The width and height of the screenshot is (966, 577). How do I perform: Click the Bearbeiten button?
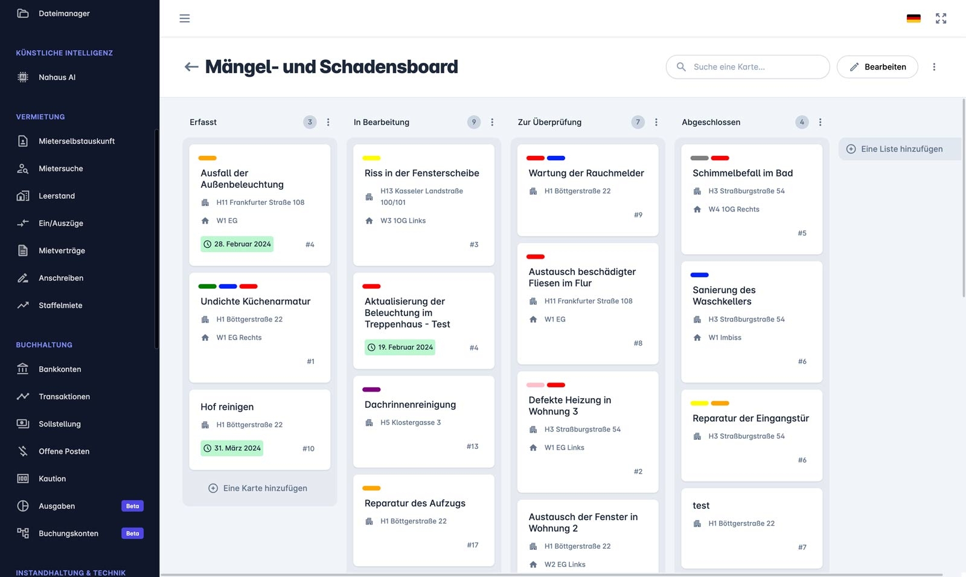877,67
